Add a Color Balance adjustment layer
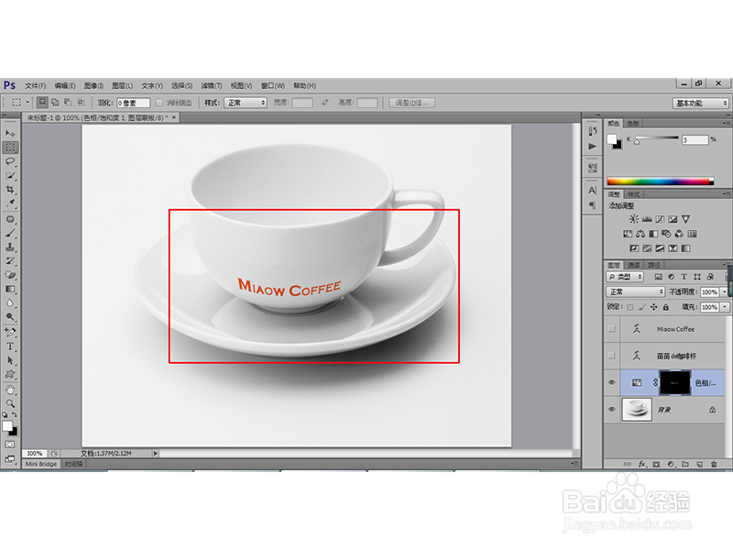Screen dimensions: 733x550 click(640, 234)
